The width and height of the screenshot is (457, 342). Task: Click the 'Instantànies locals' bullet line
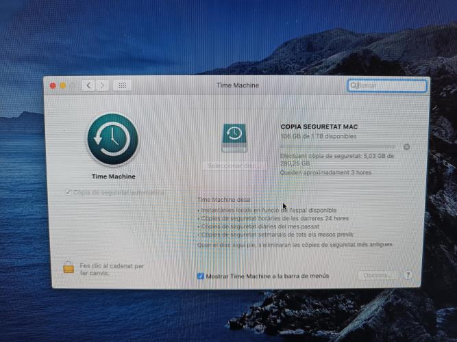pyautogui.click(x=267, y=210)
